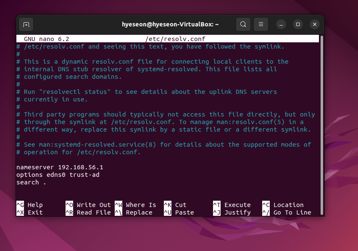Click the nameserver 192.168.56.1 line
Viewport: 358px width, 251px height.
coord(60,167)
